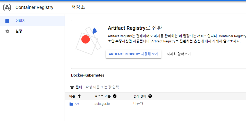The image size is (246, 121).
Task: Open the gcf repository link
Action: (77, 104)
